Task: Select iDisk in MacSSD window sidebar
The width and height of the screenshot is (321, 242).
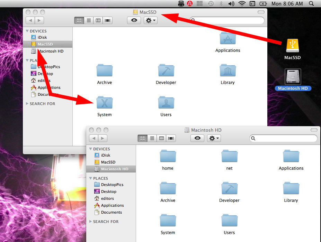Action: pos(47,37)
